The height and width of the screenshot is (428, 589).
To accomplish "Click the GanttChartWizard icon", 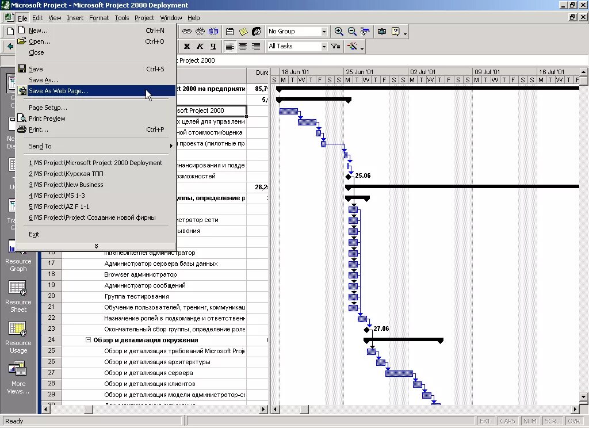I will (352, 46).
